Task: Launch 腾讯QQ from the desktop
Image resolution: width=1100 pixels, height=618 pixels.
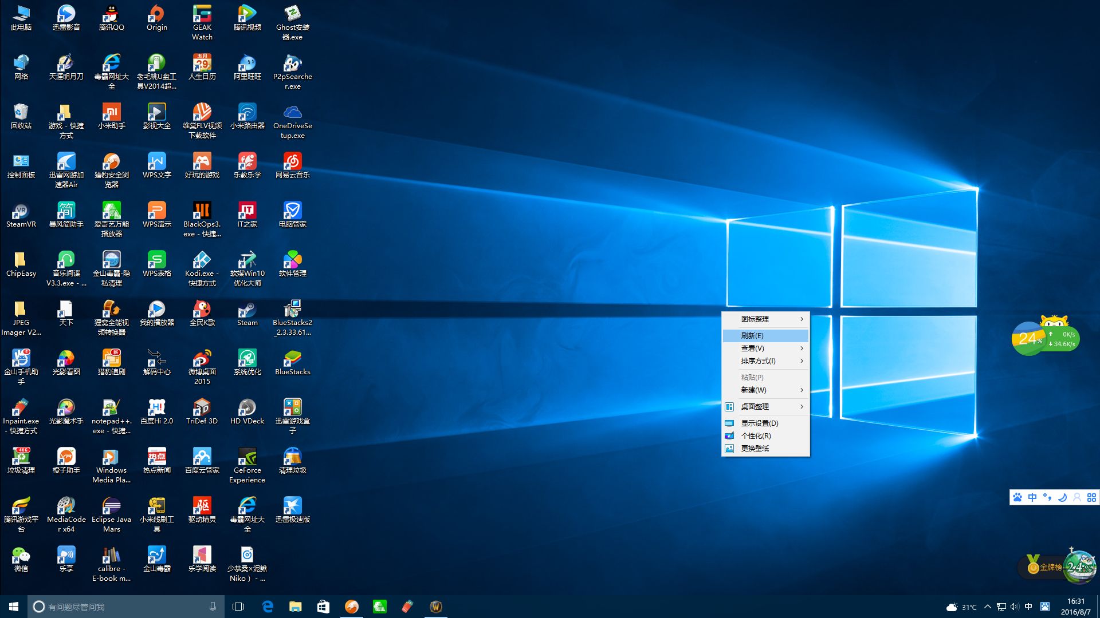Action: 111,15
